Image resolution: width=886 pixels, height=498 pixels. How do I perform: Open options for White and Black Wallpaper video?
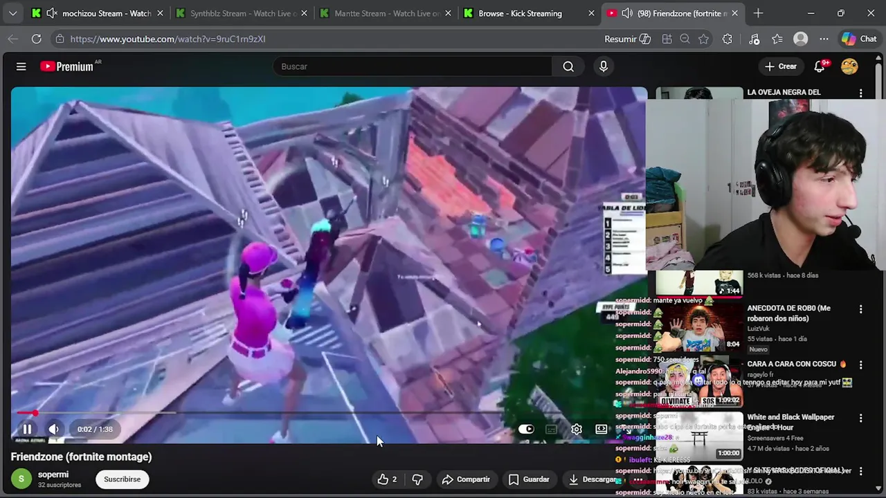coord(861,418)
